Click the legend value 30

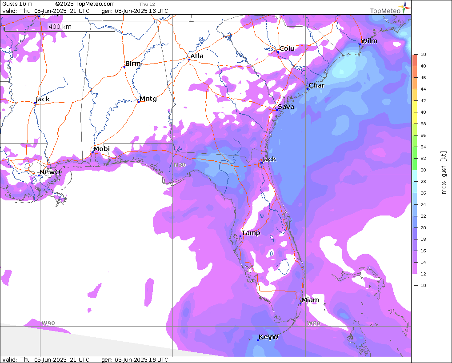coord(423,170)
